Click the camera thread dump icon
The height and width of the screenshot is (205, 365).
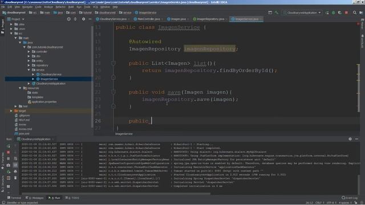(x=9, y=165)
